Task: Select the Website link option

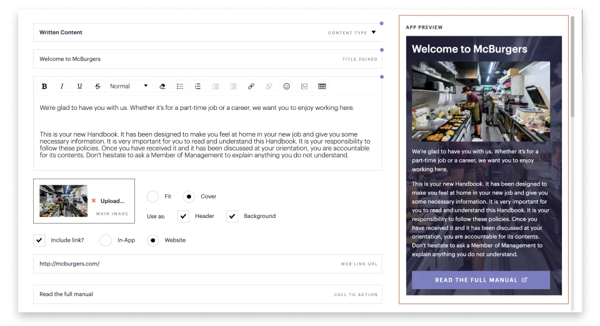Action: coord(152,240)
